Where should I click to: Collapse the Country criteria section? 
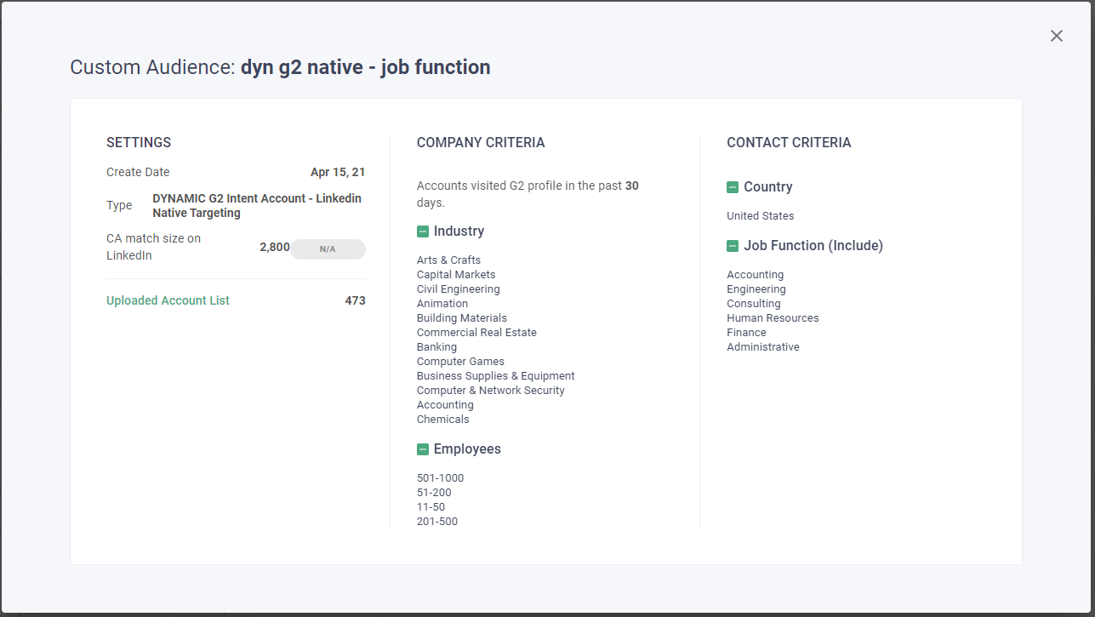(733, 187)
